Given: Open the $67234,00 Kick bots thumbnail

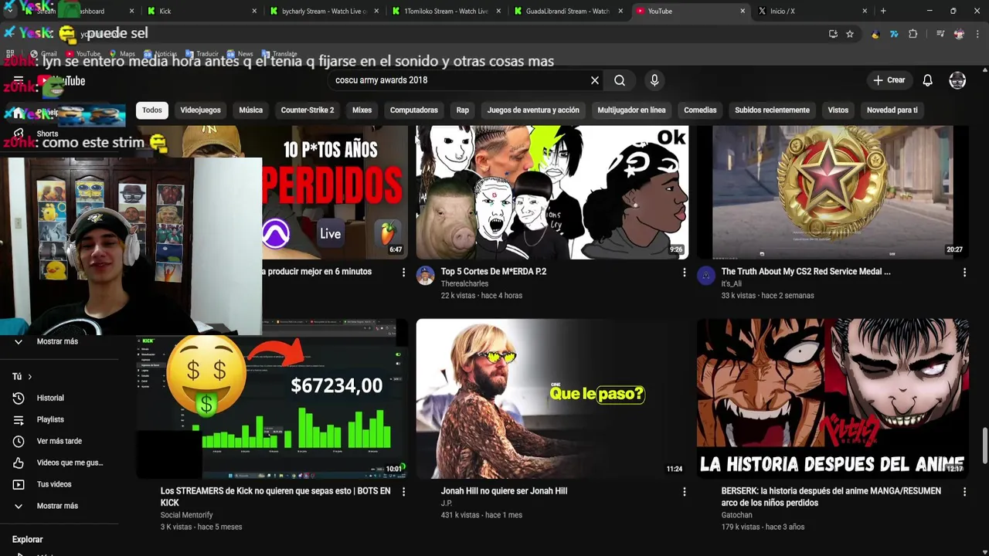Looking at the screenshot, I should 272,399.
